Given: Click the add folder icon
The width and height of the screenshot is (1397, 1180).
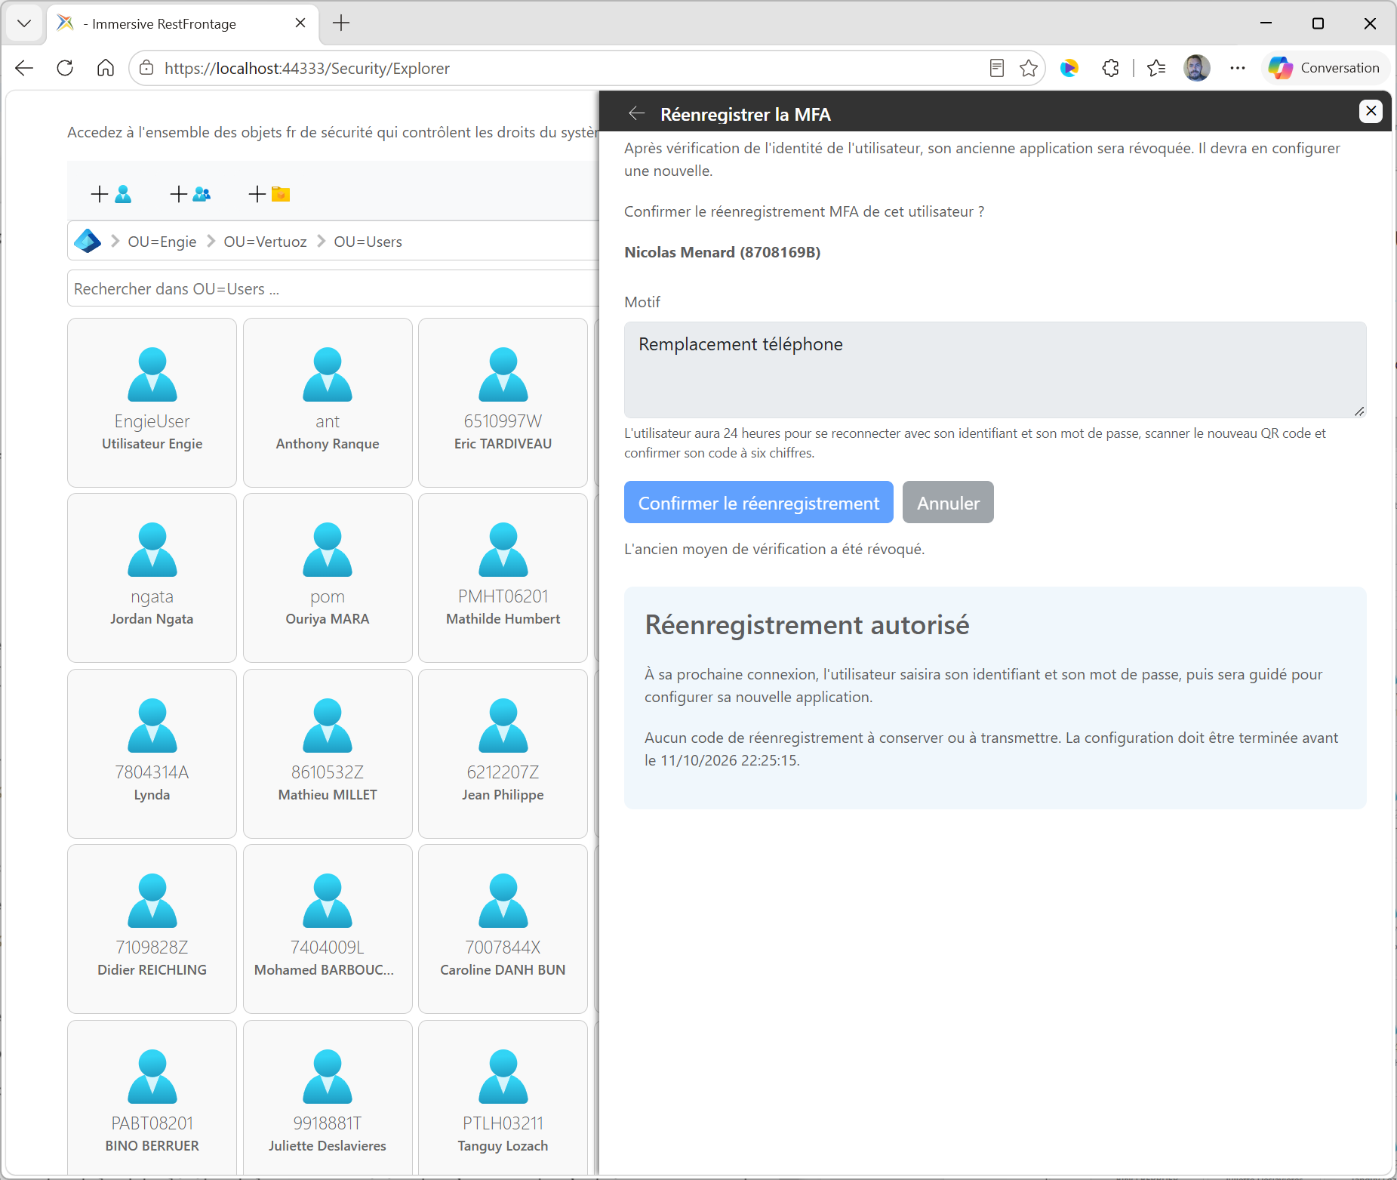Looking at the screenshot, I should point(269,194).
